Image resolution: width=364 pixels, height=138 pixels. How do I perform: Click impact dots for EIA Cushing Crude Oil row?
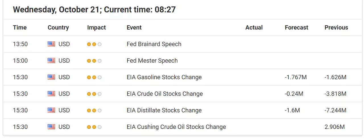94,127
